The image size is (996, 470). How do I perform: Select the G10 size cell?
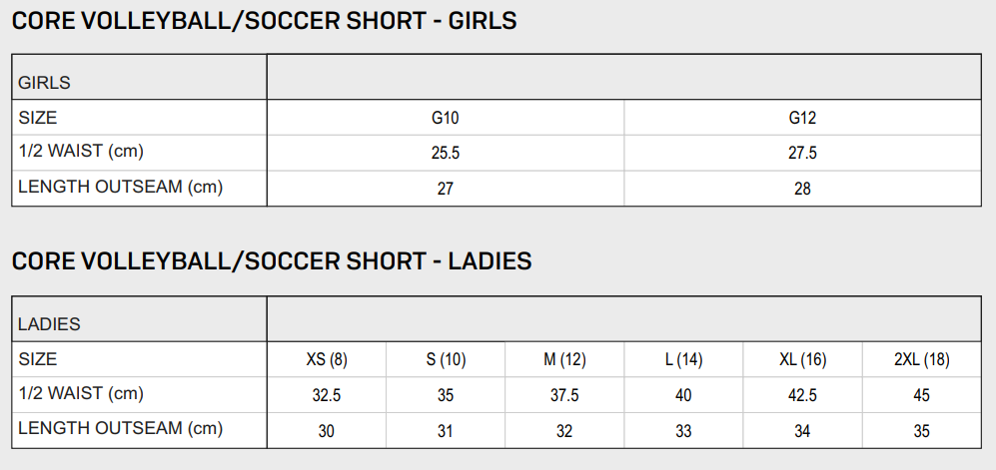tap(446, 119)
